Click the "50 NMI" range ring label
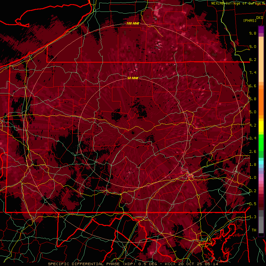This screenshot has width=266, height=266. click(133, 78)
